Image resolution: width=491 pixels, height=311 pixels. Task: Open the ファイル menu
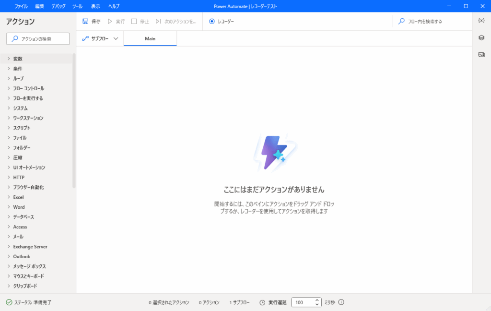click(x=21, y=6)
